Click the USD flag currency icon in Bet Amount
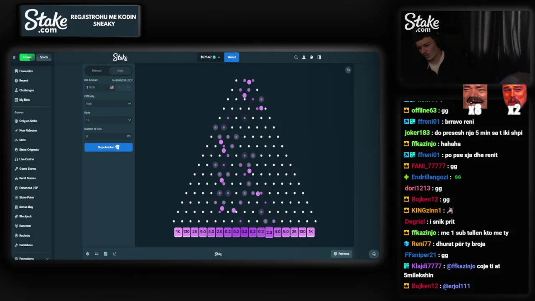535x301 pixels. [112, 87]
